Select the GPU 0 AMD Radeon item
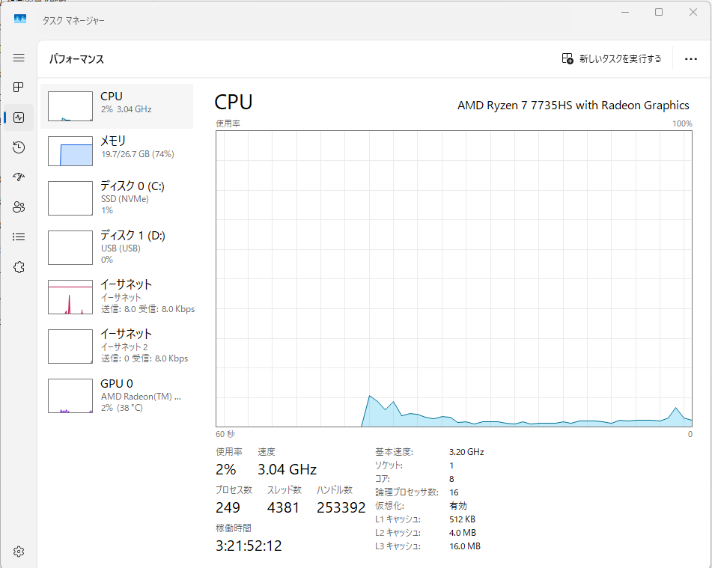The image size is (712, 568). pos(117,396)
